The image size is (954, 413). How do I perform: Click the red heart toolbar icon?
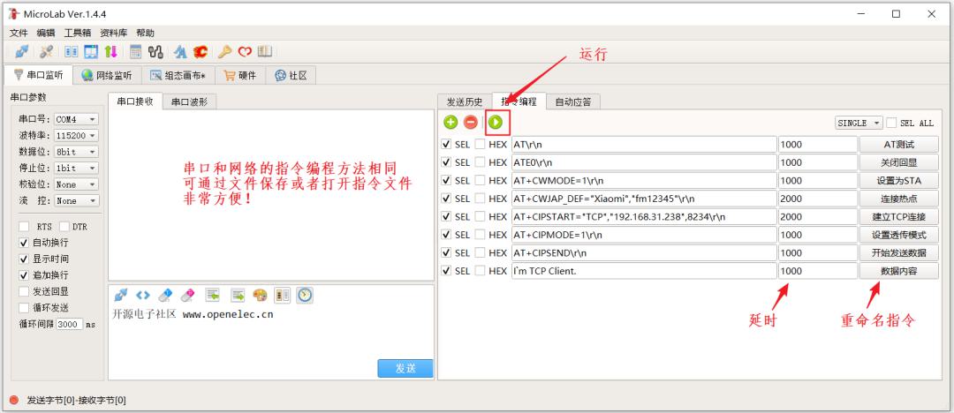point(245,52)
